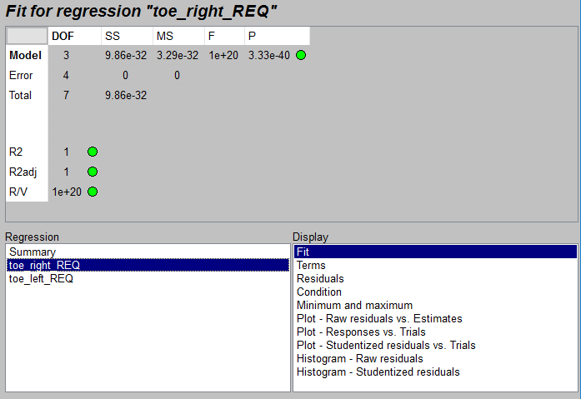Click the Model row label
The width and height of the screenshot is (581, 399).
27,56
